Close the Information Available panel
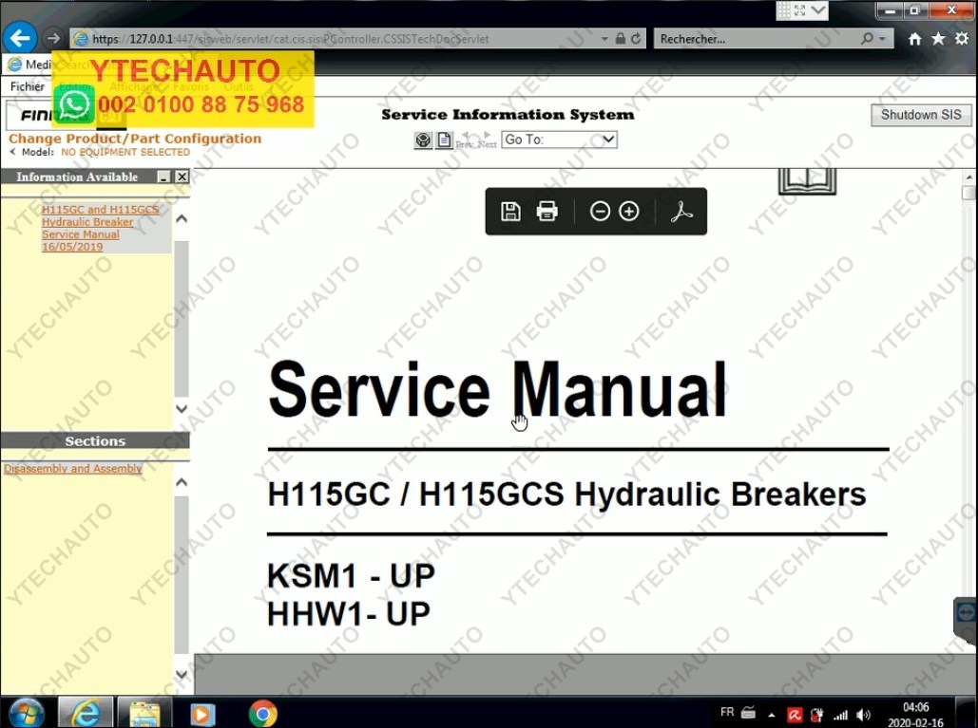Screen dimensions: 978x728 pyautogui.click(x=181, y=177)
